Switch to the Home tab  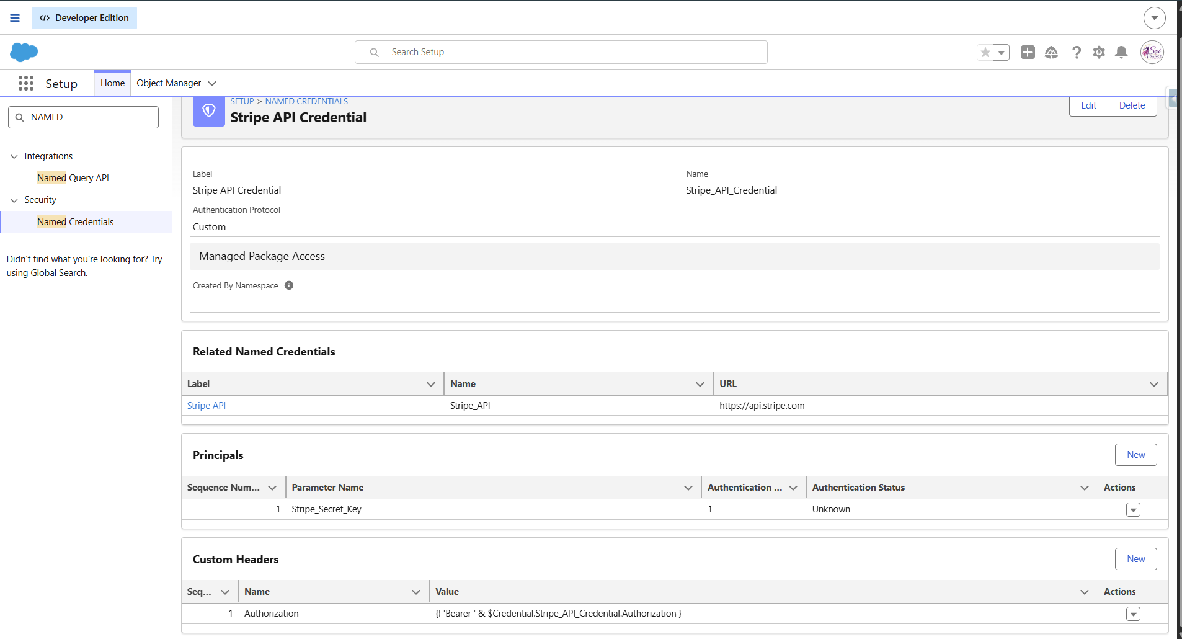pos(112,83)
